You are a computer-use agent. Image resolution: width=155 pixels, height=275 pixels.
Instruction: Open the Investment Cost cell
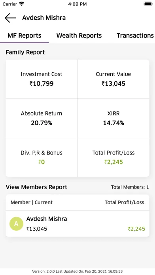pyautogui.click(x=42, y=79)
